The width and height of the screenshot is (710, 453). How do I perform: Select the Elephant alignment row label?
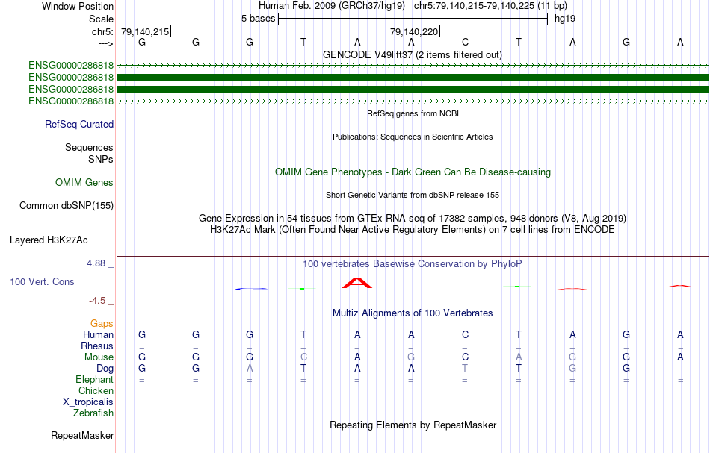94,379
